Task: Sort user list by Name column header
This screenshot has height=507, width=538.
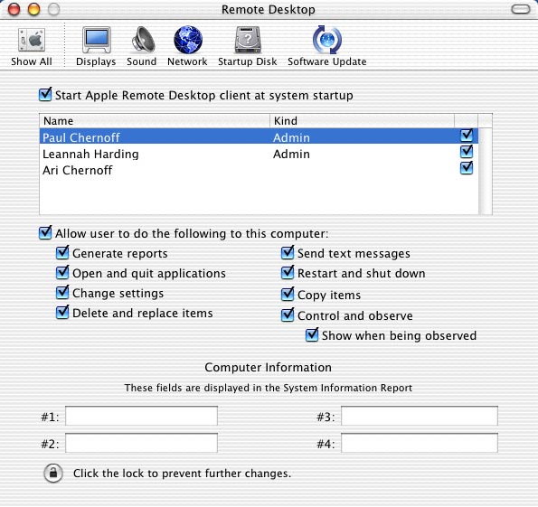Action: point(155,121)
